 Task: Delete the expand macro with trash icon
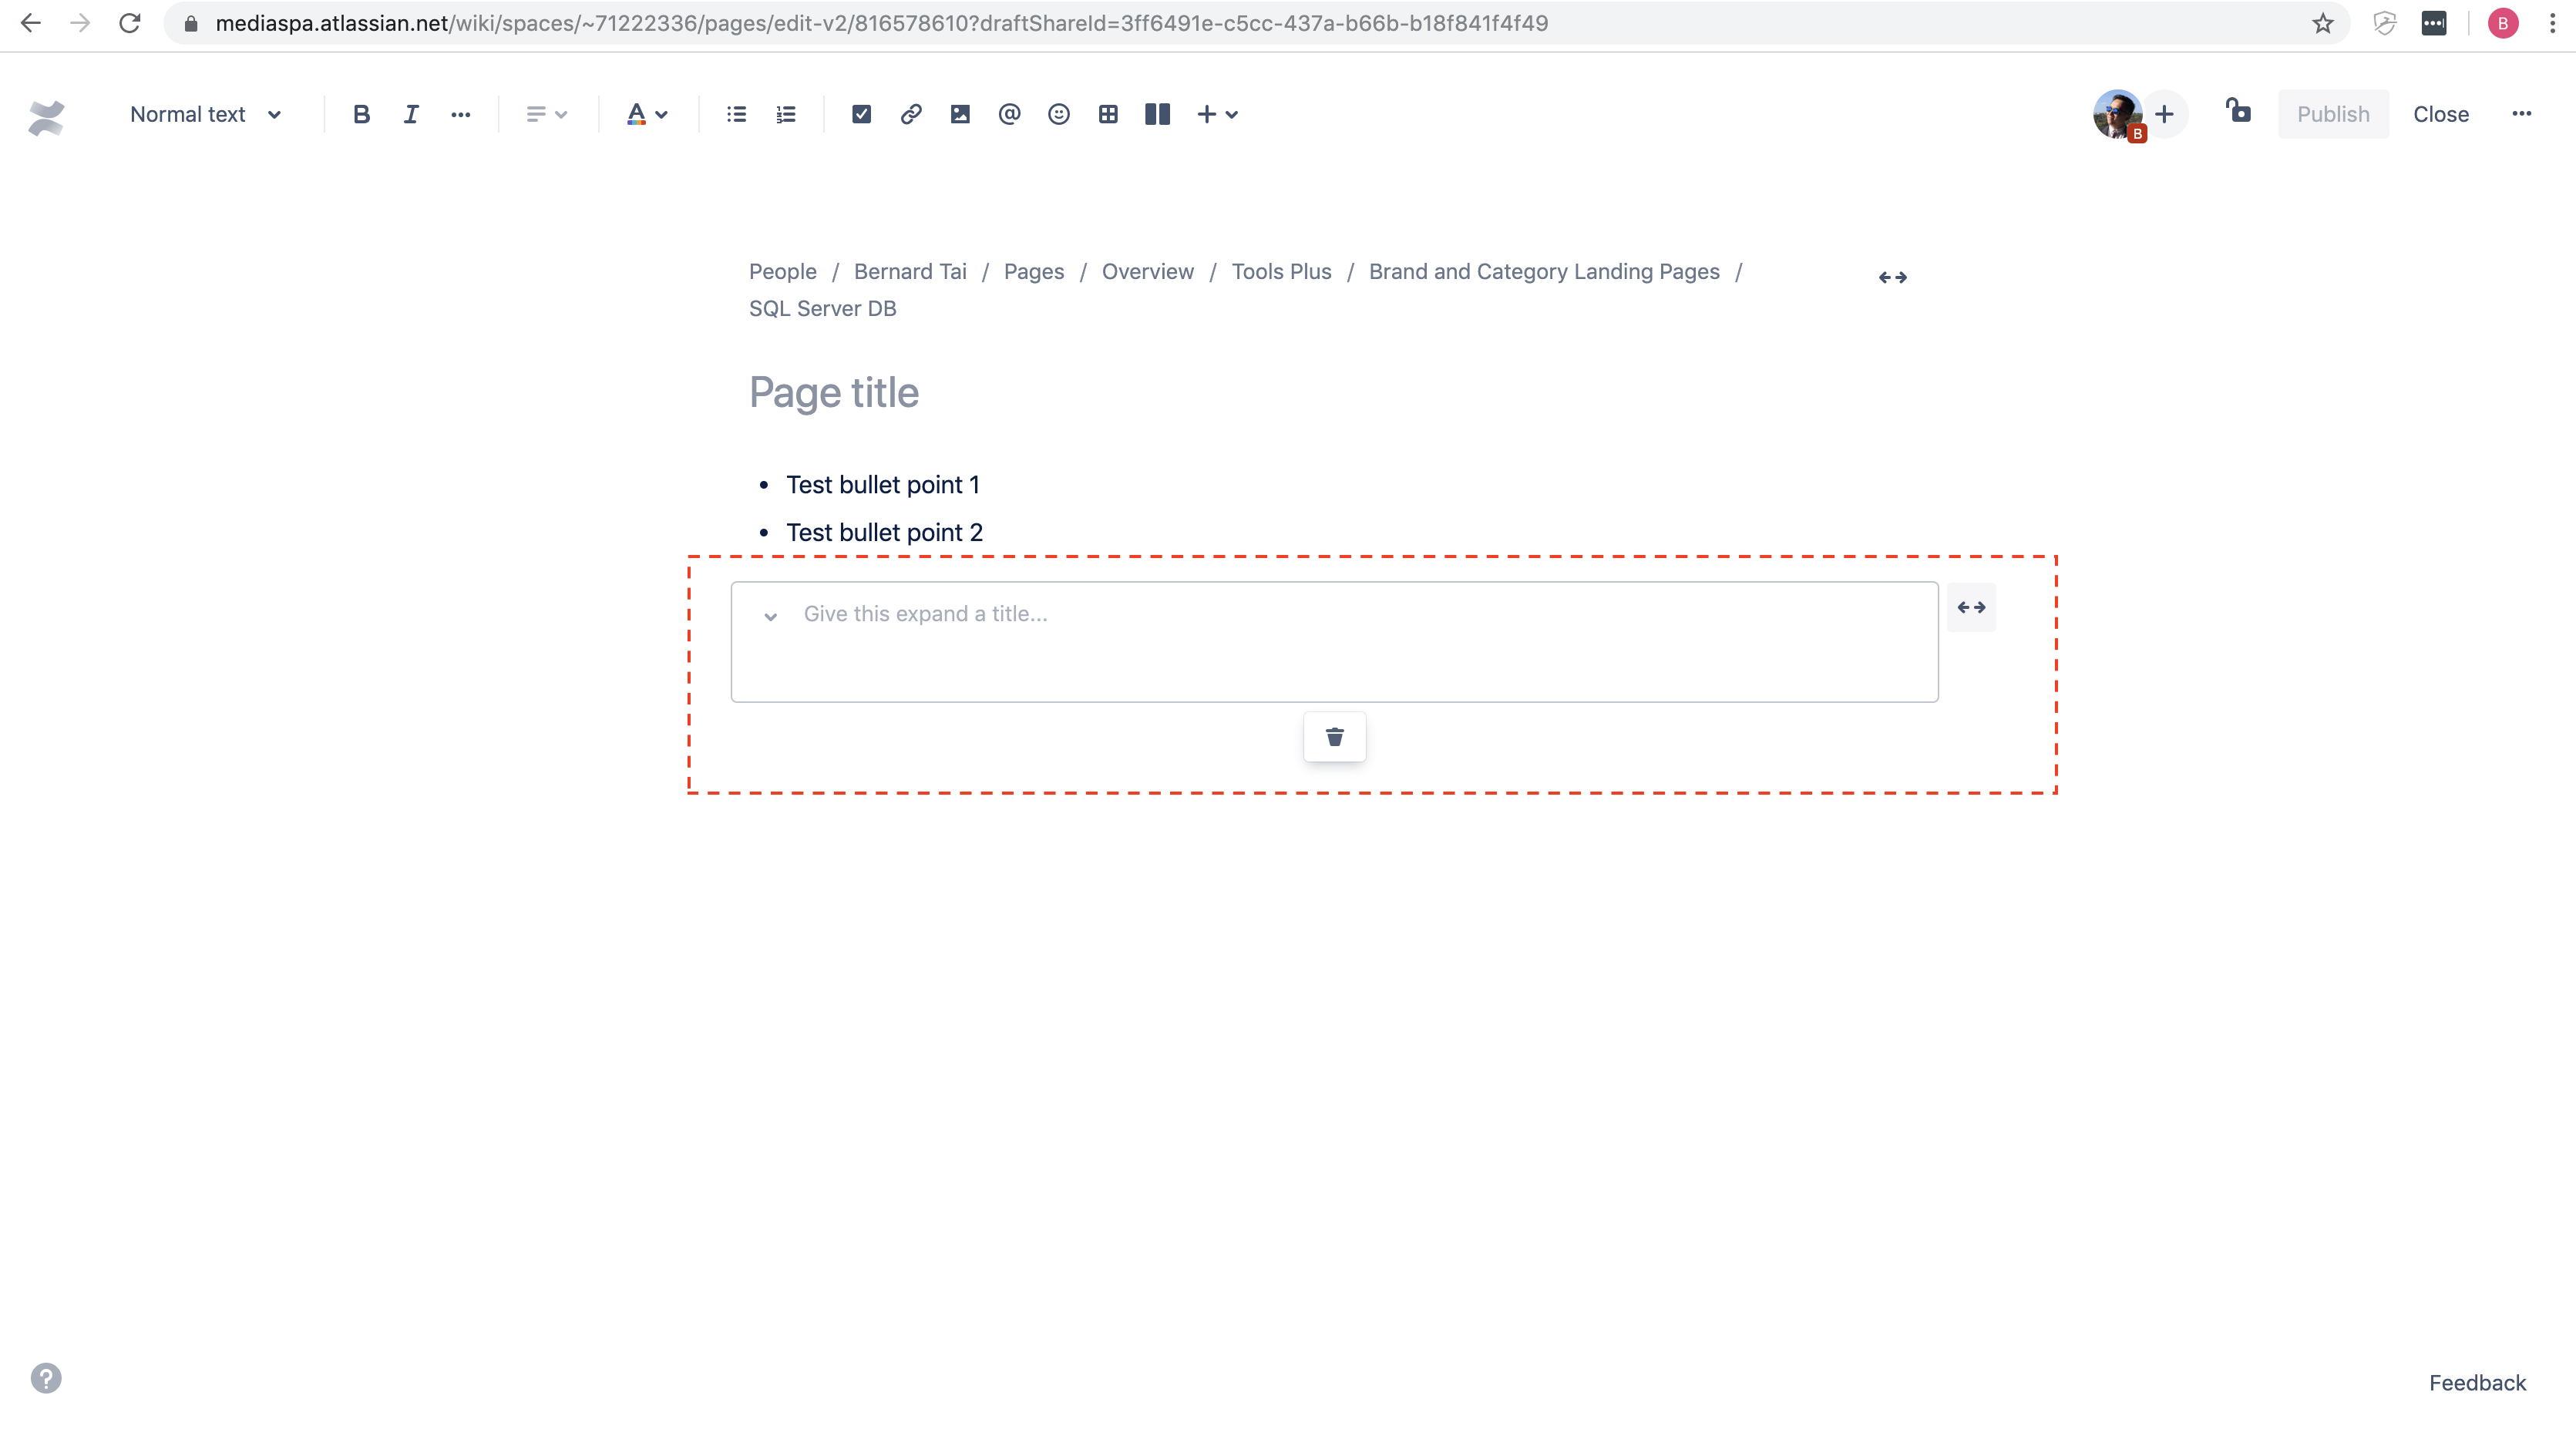1334,737
